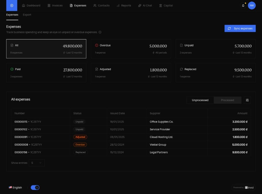Image resolution: width=262 pixels, height=194 pixels.
Task: Select the Legal Partners supplier cell
Action: click(x=159, y=152)
